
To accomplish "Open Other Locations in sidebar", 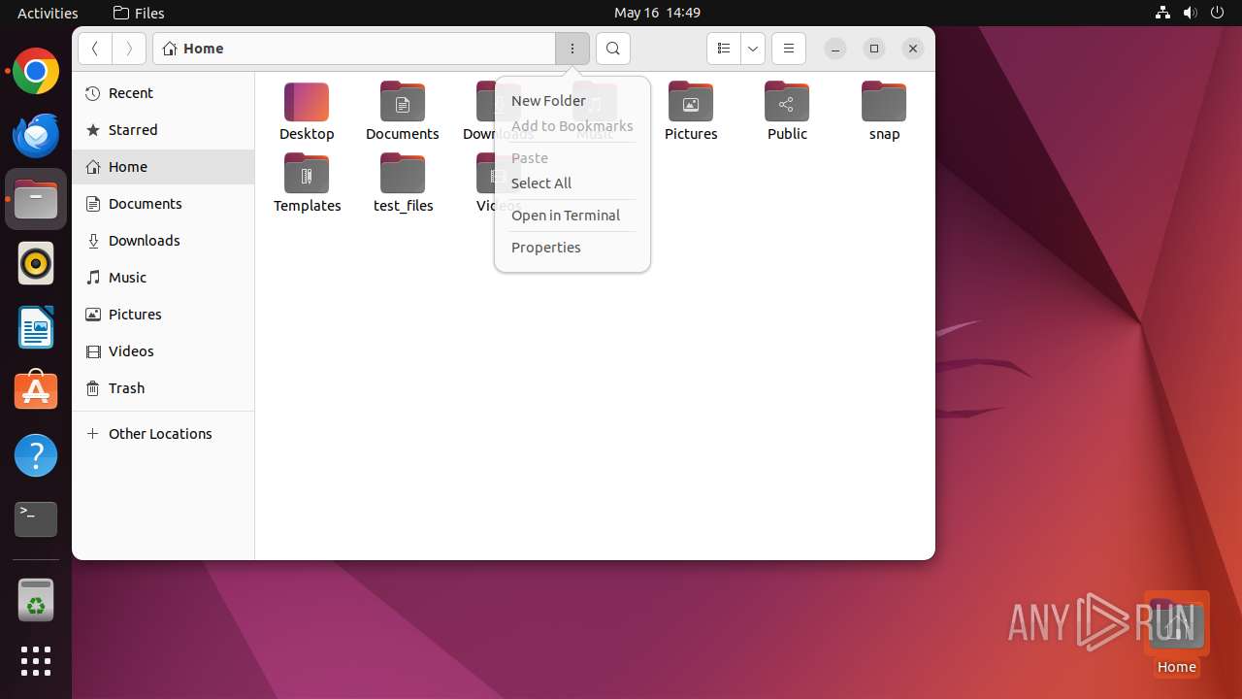I will (163, 434).
